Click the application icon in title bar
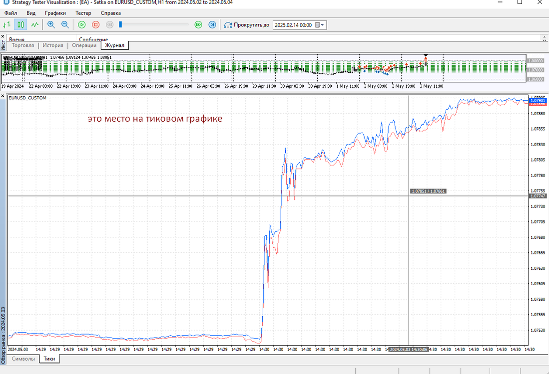Viewport: 549px width, 374px height. pyautogui.click(x=6, y=2)
